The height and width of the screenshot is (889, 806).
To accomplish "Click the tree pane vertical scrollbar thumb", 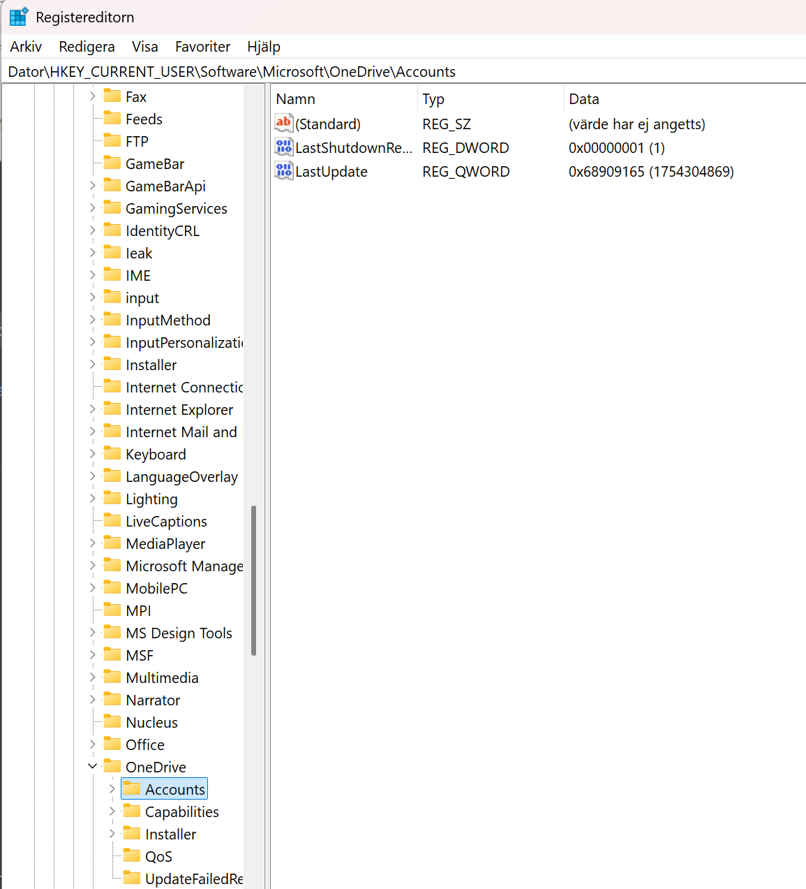I will click(253, 580).
